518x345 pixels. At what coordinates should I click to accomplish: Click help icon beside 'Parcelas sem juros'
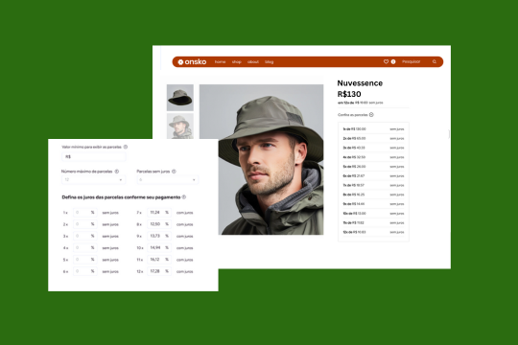click(174, 172)
